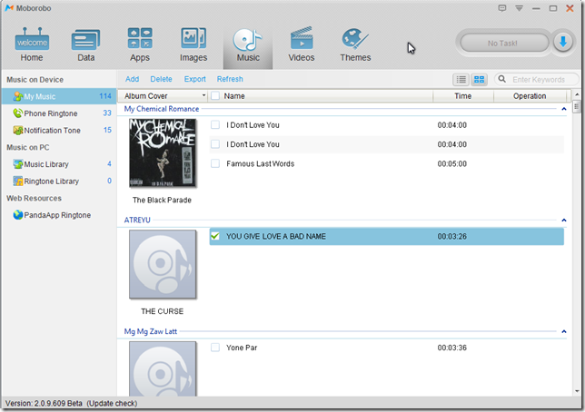Sort by the Name column header
Screen dimensions: 585x412
click(x=234, y=96)
